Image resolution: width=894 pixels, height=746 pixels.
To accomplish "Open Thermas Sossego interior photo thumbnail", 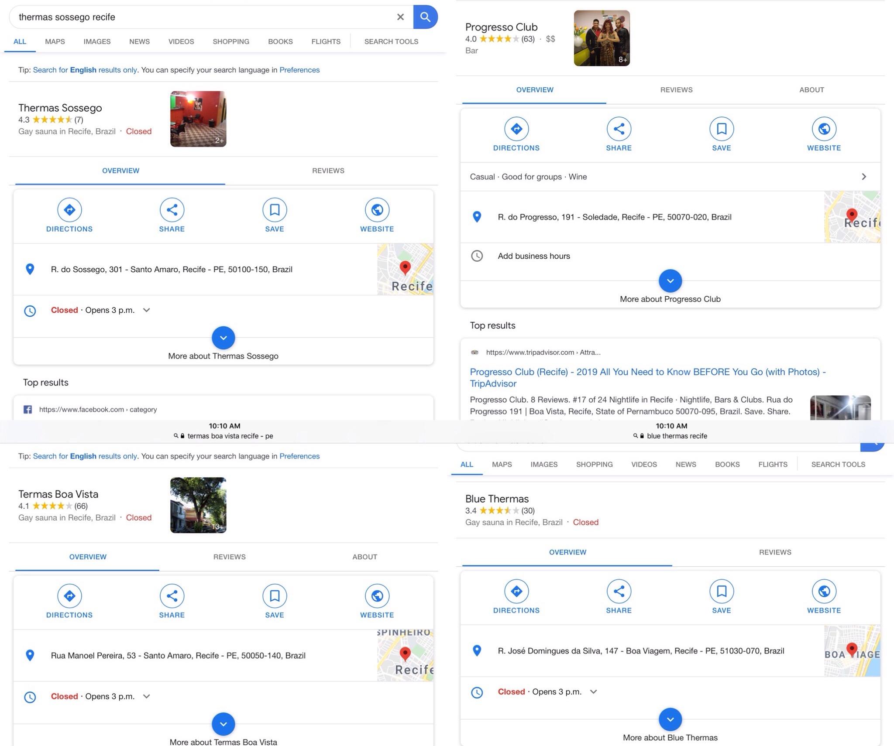I will click(198, 119).
